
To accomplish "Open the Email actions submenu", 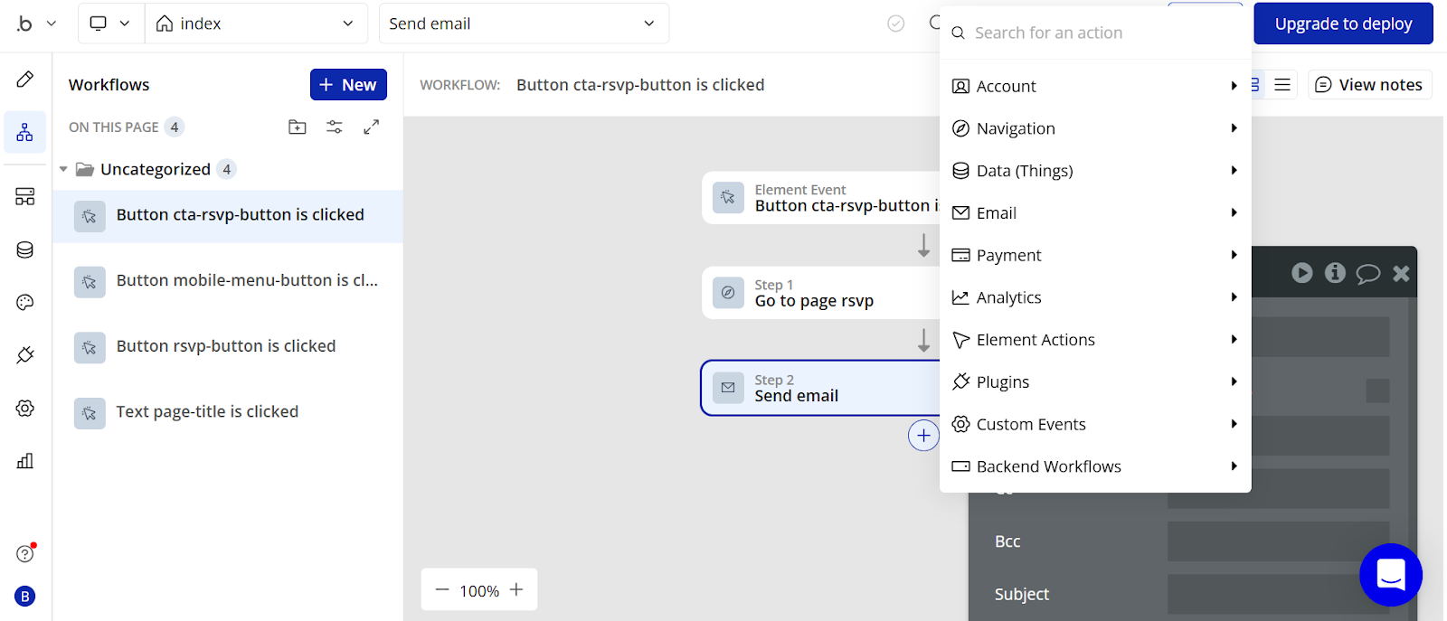I will point(1095,213).
